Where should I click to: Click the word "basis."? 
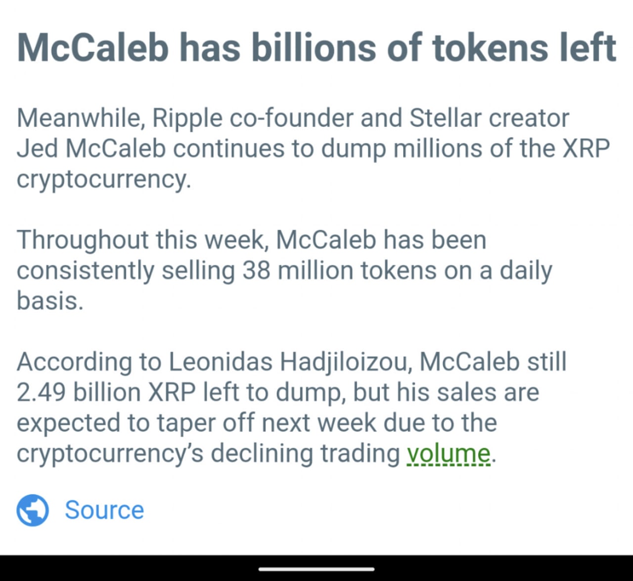tap(50, 301)
